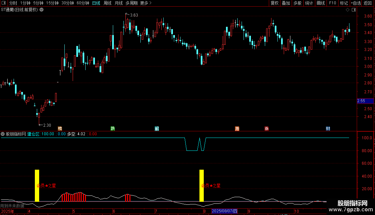Screen dimensions: 375x215
Task: Click the 复权 button
Action: pos(274,3)
